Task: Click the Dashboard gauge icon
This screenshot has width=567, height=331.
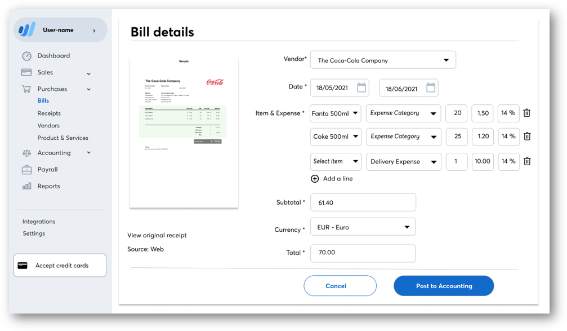Action: coord(26,56)
